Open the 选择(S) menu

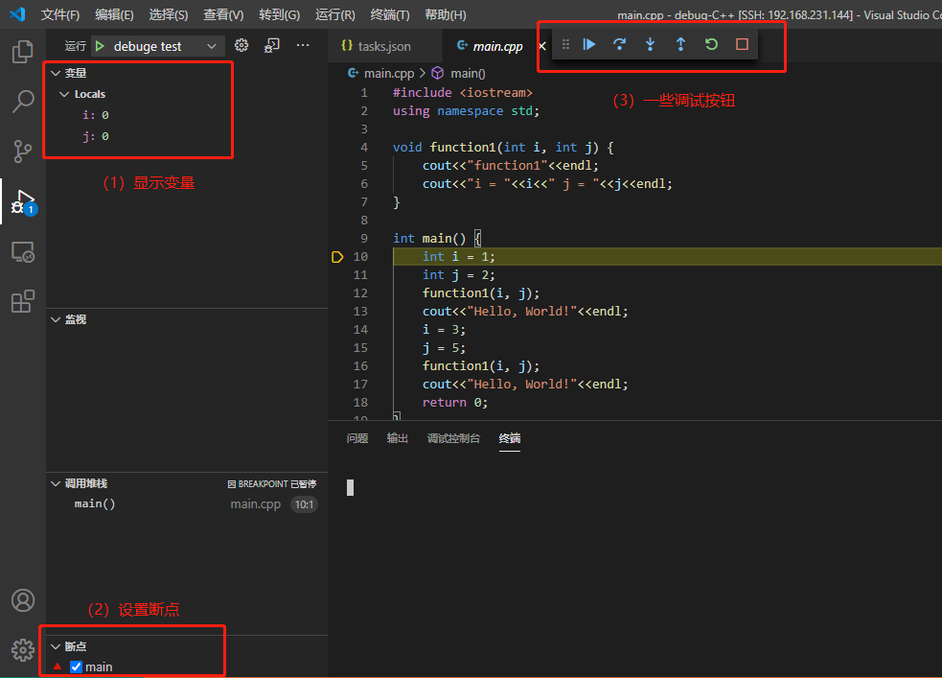(169, 14)
